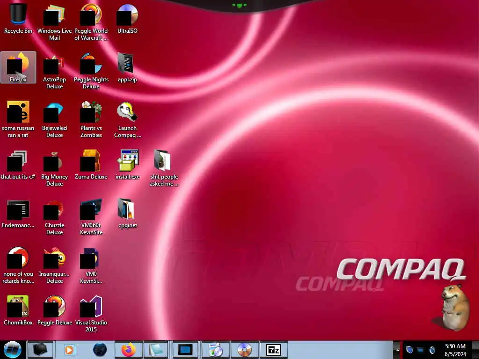Open the Windows Start menu orb
Image resolution: width=479 pixels, height=359 pixels.
click(x=12, y=350)
